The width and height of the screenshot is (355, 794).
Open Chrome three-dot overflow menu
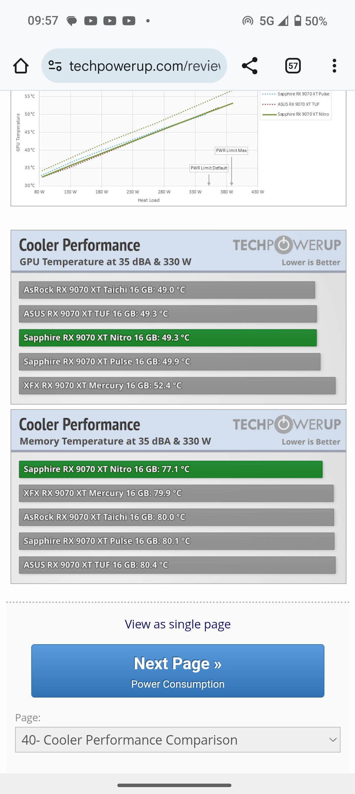tap(334, 66)
